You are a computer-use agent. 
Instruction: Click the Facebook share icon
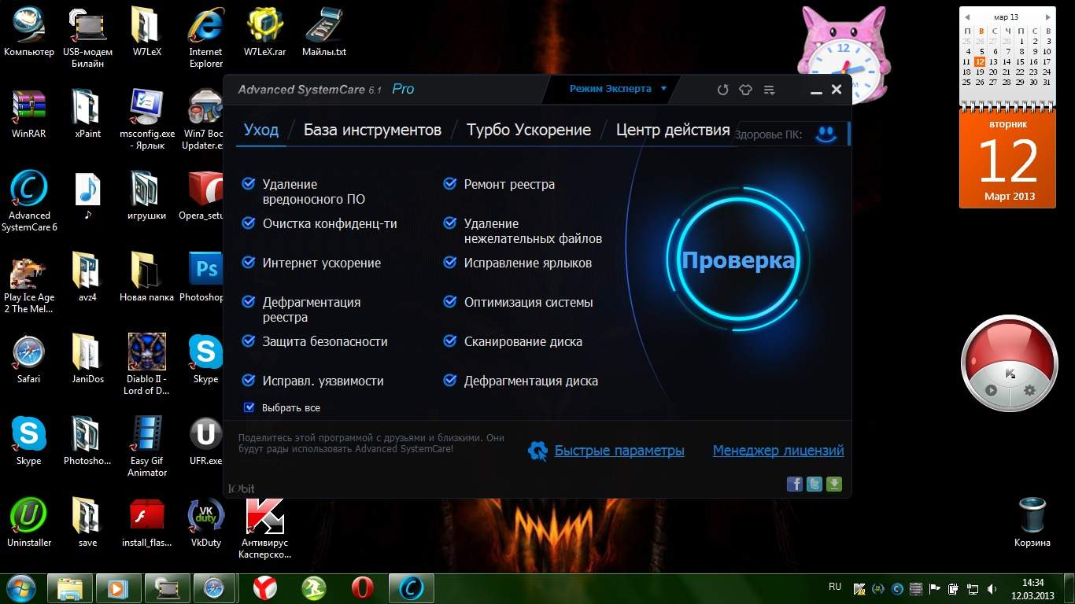pos(795,484)
